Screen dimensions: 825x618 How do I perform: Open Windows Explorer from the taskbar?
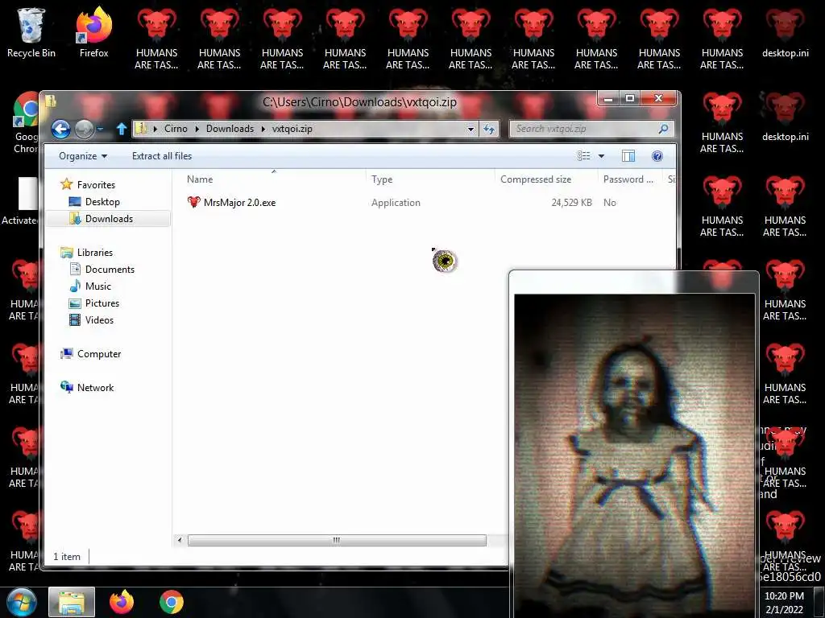click(72, 602)
